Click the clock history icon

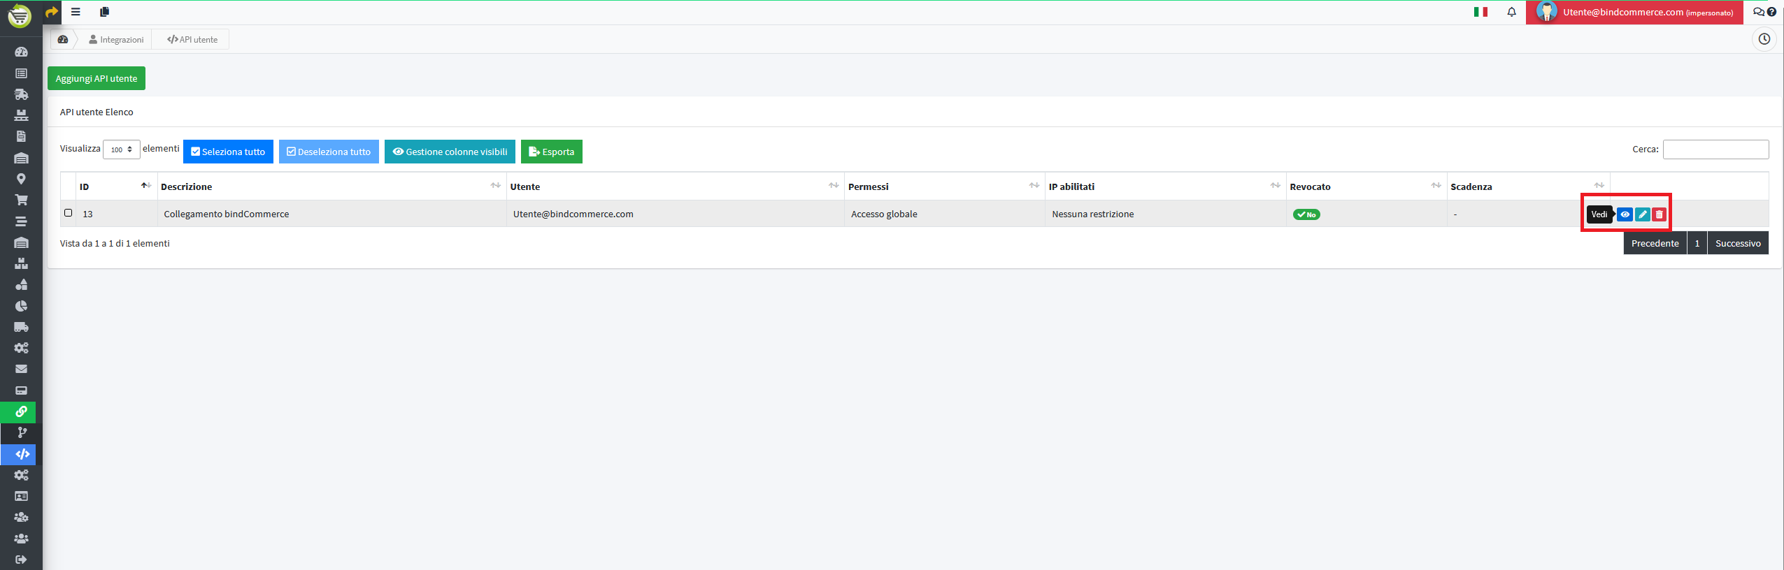(1764, 39)
